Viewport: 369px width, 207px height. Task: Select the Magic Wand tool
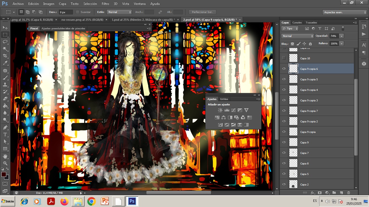[x=5, y=49]
